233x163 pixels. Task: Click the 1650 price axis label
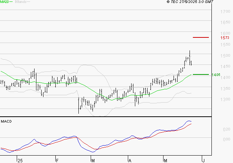[x=225, y=22]
